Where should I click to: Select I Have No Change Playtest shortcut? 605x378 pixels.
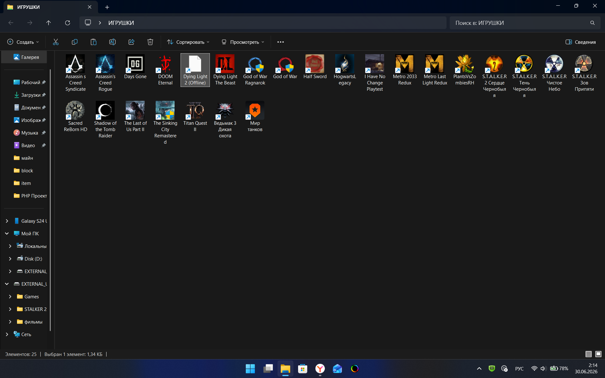(375, 73)
